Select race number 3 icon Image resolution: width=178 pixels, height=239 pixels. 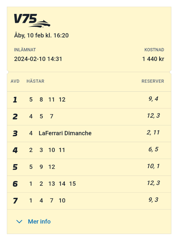[15, 133]
